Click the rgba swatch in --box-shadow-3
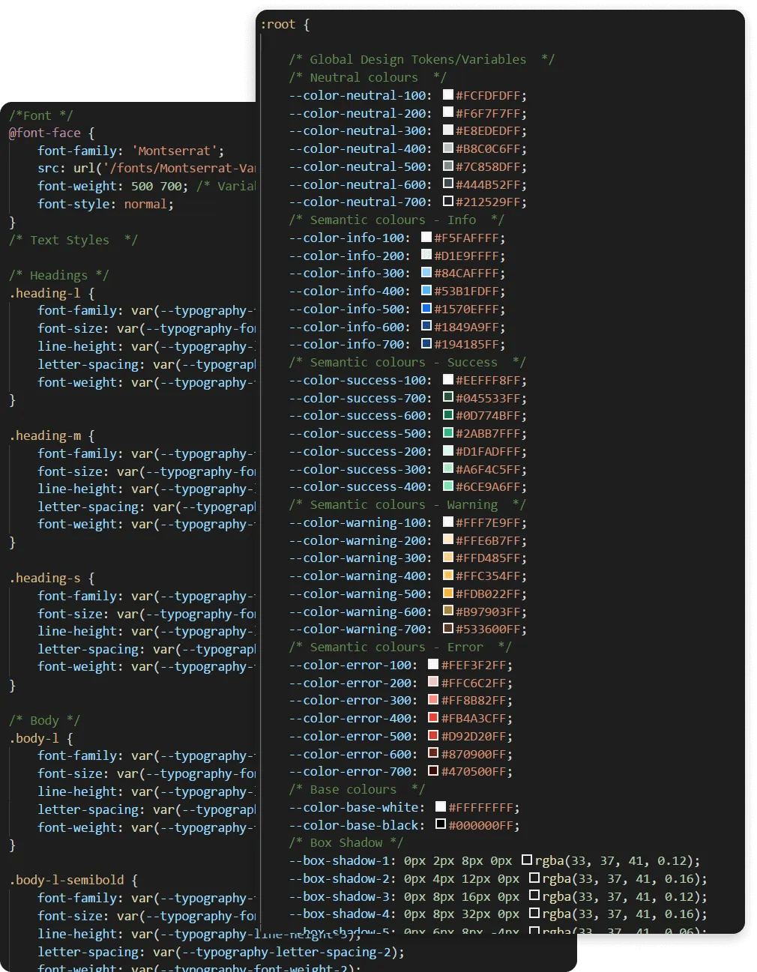 [534, 896]
